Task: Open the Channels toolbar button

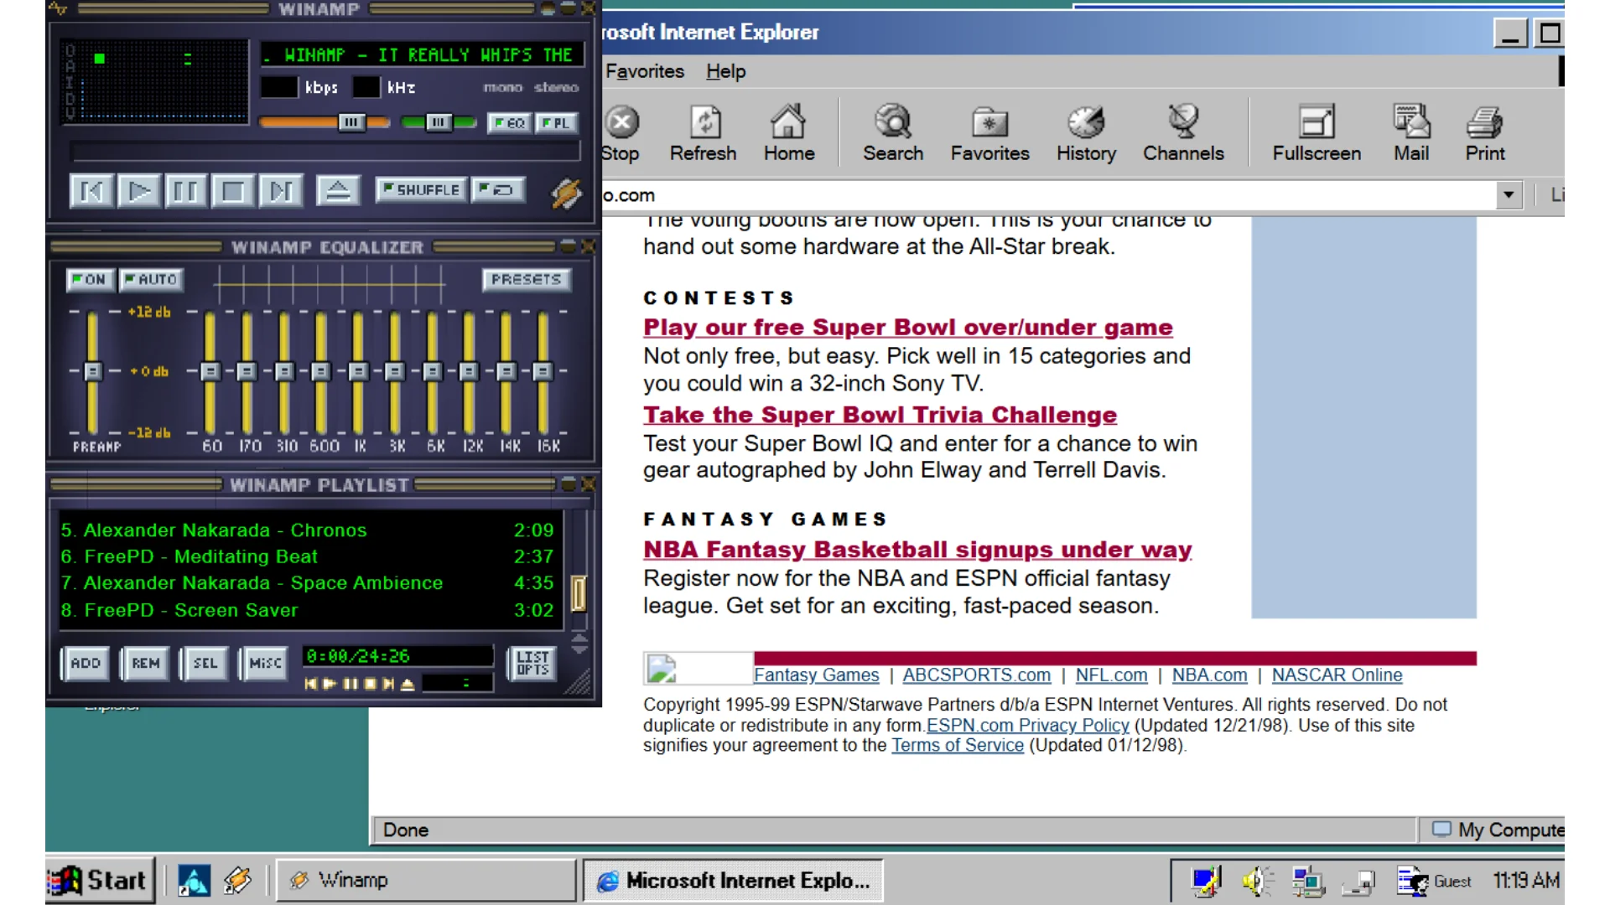Action: coord(1183,134)
